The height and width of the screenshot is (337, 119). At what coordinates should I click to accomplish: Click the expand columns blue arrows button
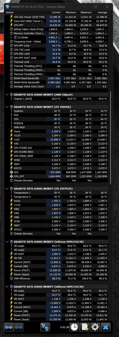[x=9, y=327]
